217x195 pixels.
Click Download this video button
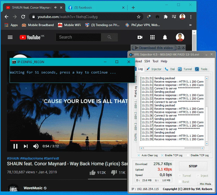(x=154, y=48)
